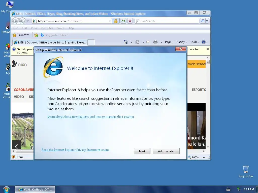Click the Read Mail envelope icon
Screen dimensions: 258x193
(148, 42)
